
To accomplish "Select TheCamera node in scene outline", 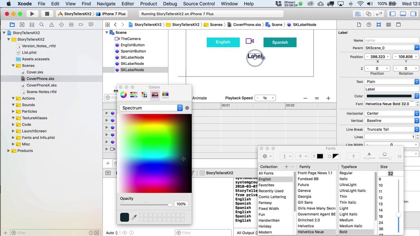I will pyautogui.click(x=131, y=39).
